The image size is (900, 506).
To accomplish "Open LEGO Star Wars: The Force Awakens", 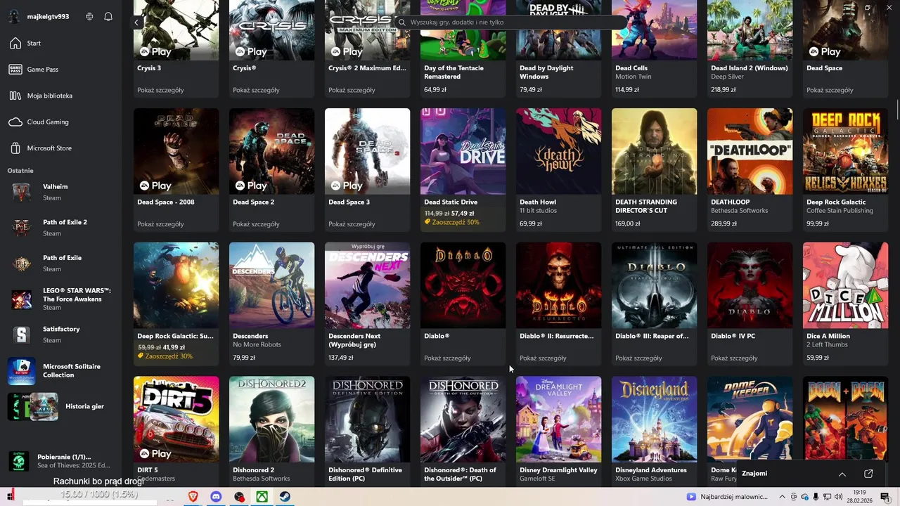I will pyautogui.click(x=60, y=299).
